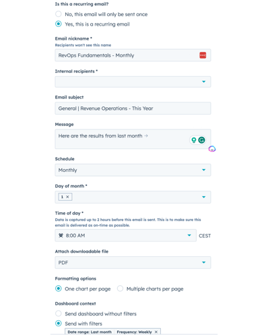The height and width of the screenshot is (335, 268).
Task: Click the red password manager icon in nickname field
Action: click(203, 55)
